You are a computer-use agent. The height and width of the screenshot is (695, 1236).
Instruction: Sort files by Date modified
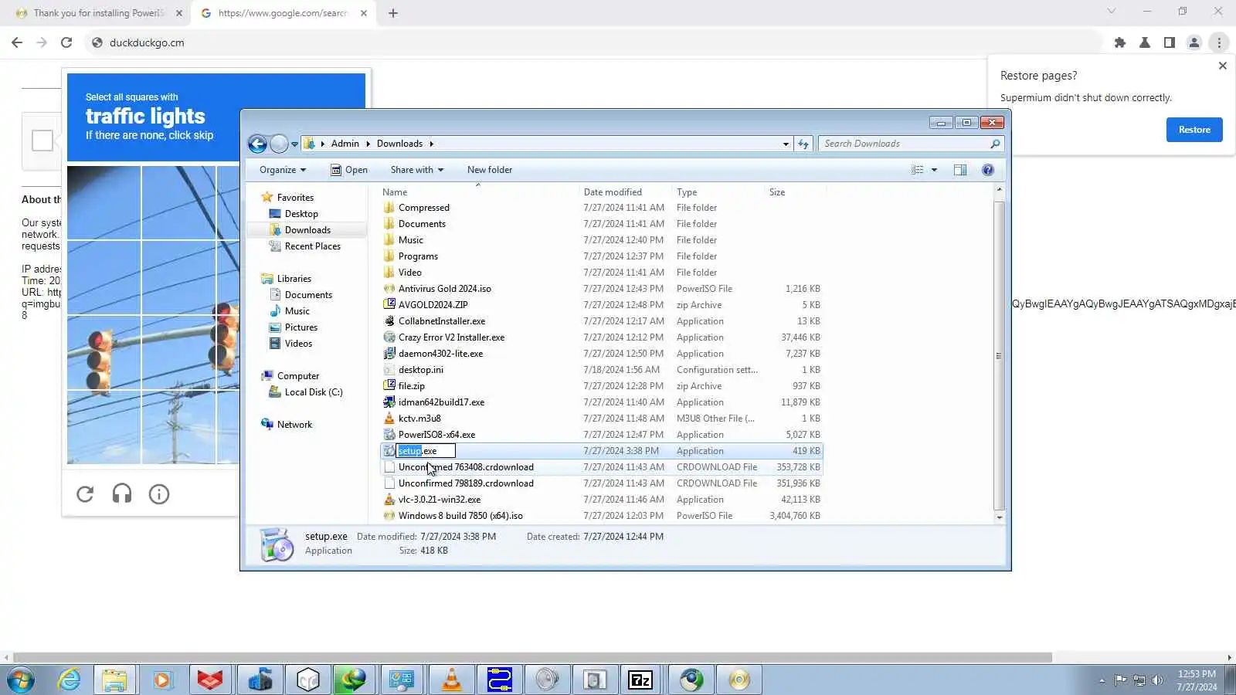(x=626, y=192)
